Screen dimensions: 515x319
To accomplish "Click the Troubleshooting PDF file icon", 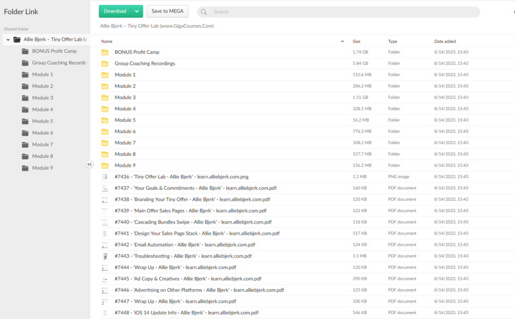I will [x=105, y=256].
